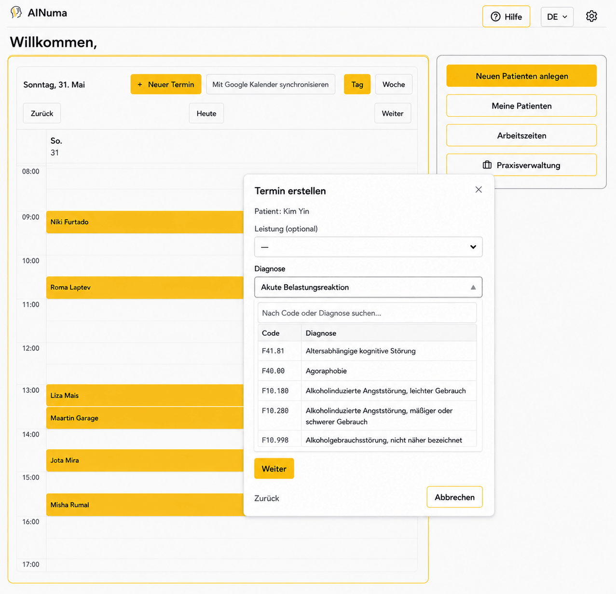The image size is (616, 594).
Task: Open the DE language dropdown
Action: pyautogui.click(x=557, y=17)
